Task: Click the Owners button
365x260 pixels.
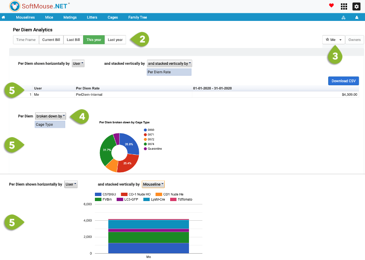Action: 354,40
